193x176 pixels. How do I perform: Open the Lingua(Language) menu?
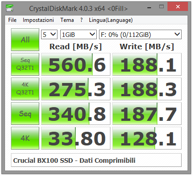111,20
